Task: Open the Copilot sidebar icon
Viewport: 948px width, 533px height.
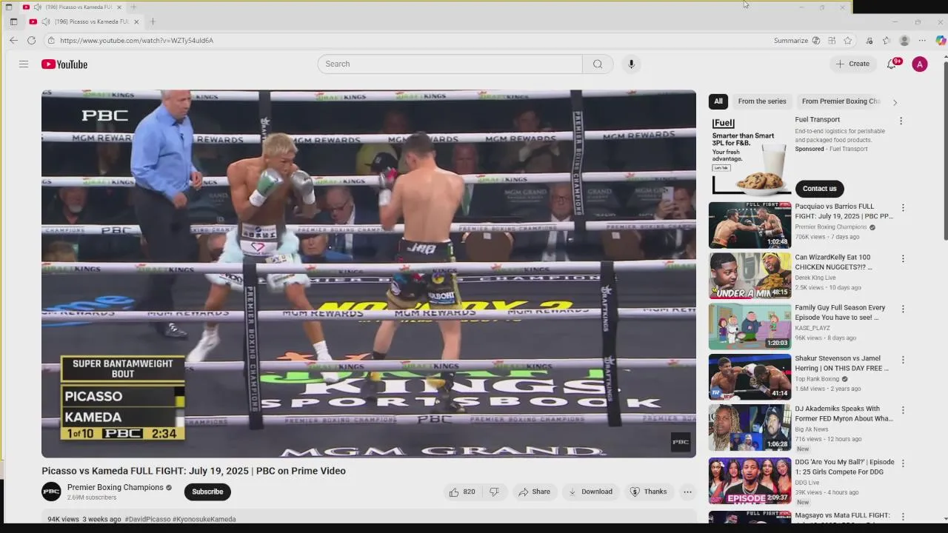Action: click(x=941, y=41)
